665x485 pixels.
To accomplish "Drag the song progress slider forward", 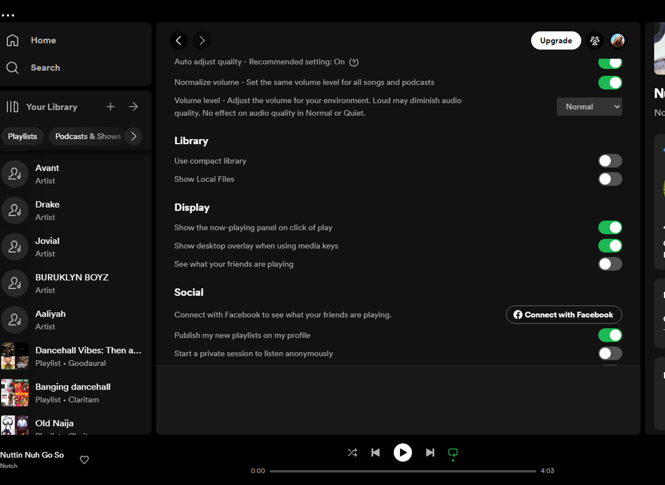I will [x=403, y=470].
